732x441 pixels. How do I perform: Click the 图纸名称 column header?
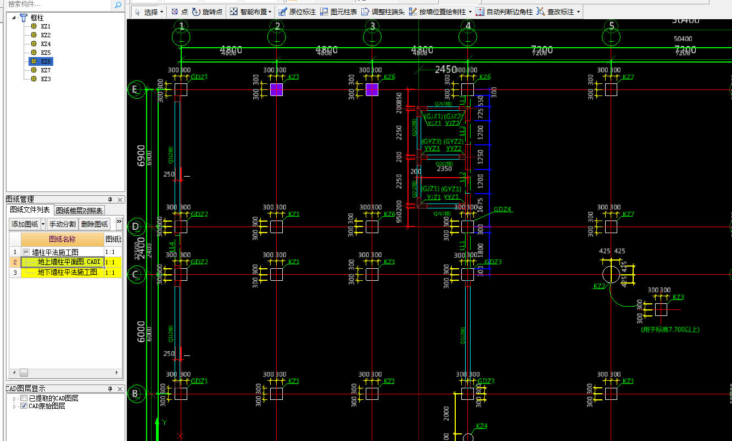[x=63, y=239]
